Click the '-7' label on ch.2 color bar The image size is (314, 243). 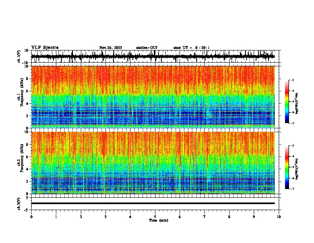292,189
